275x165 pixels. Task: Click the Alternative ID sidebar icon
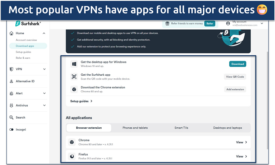point(11,81)
